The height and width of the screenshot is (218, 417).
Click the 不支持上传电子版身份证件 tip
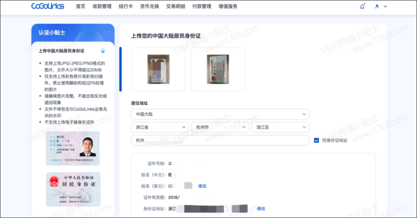point(69,122)
